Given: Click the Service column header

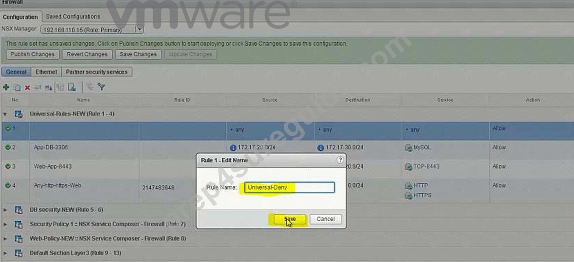Looking at the screenshot, I should coord(445,100).
